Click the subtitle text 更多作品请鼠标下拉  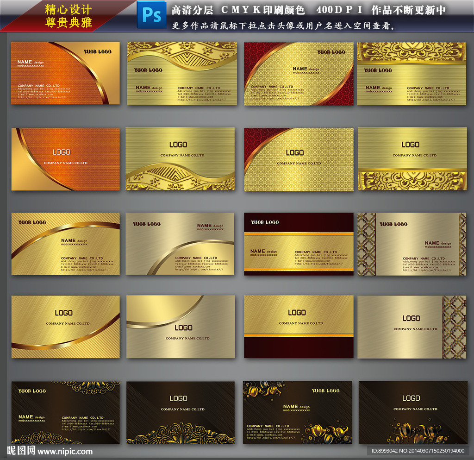pyautogui.click(x=282, y=26)
